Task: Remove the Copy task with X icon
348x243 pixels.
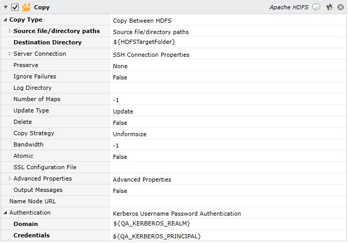Action: click(340, 7)
